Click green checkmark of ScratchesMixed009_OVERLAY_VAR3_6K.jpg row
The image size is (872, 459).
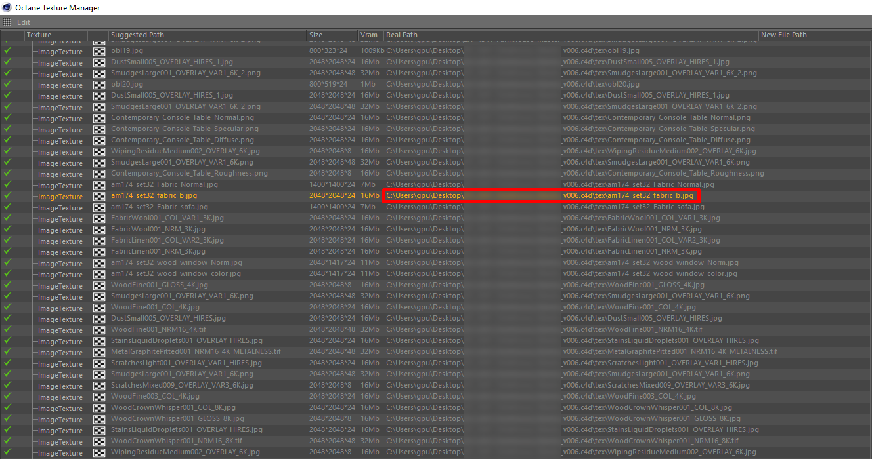(x=8, y=385)
